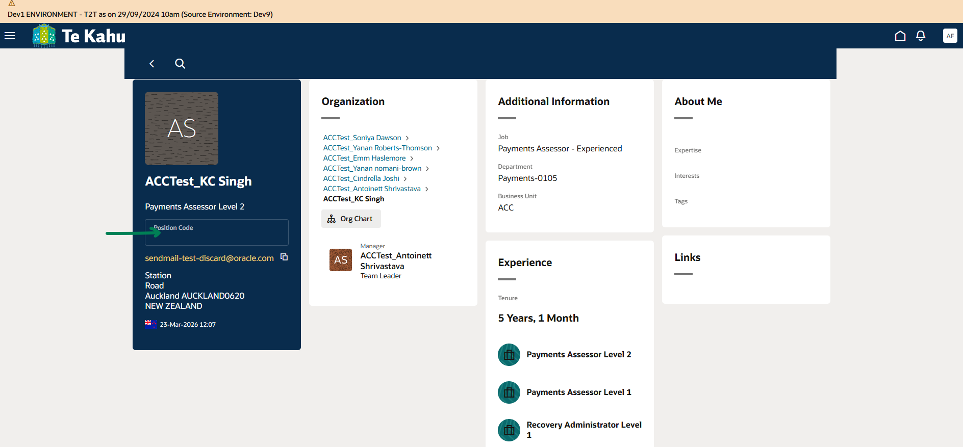Click briefcase icon for Payments Assessor Level 2
Viewport: 963px width, 447px height.
pyautogui.click(x=509, y=355)
